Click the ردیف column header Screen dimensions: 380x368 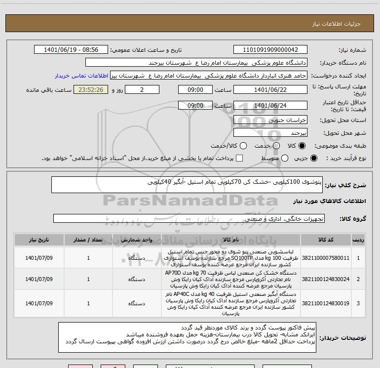click(358, 240)
